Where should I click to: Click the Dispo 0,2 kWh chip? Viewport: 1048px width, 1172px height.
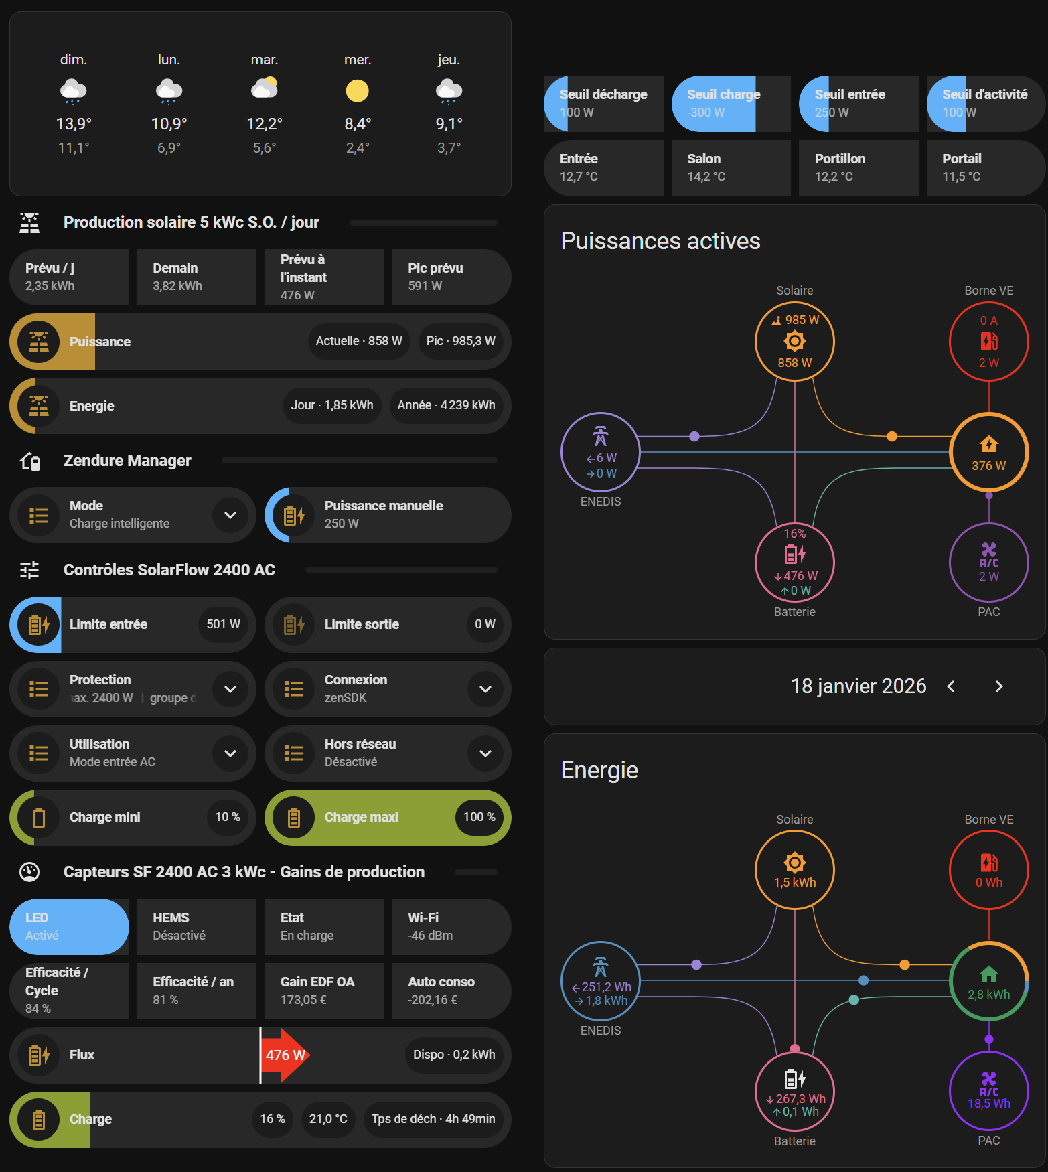click(x=454, y=1055)
